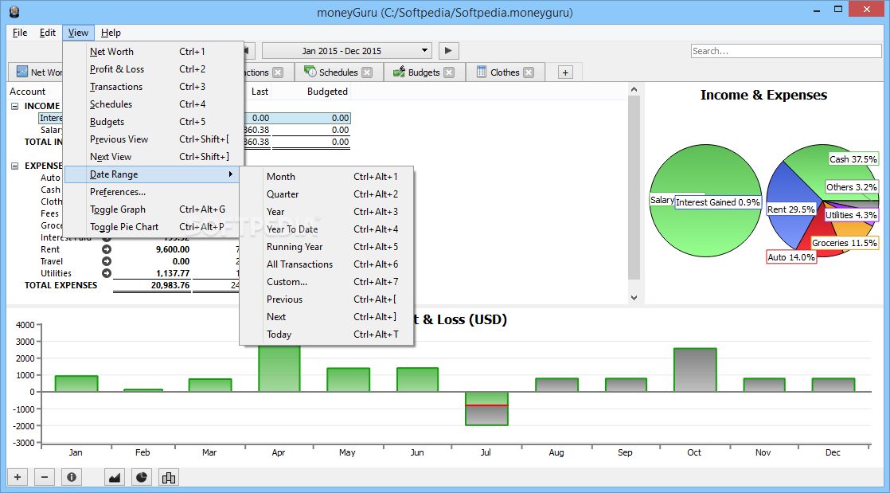The width and height of the screenshot is (890, 493).
Task: Open the File menu
Action: click(20, 33)
